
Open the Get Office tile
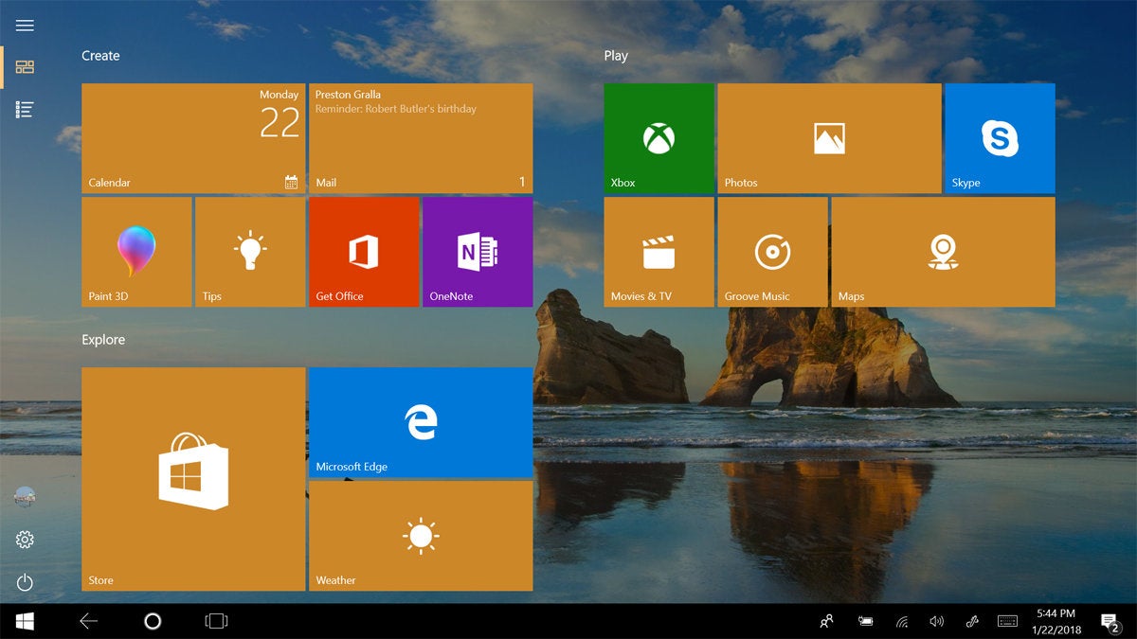pyautogui.click(x=364, y=252)
